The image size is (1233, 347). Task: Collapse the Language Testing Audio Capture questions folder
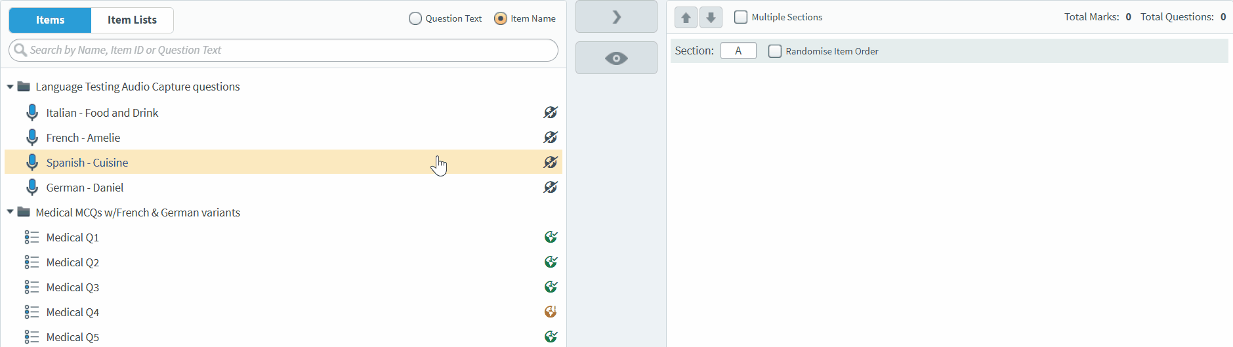pyautogui.click(x=10, y=87)
